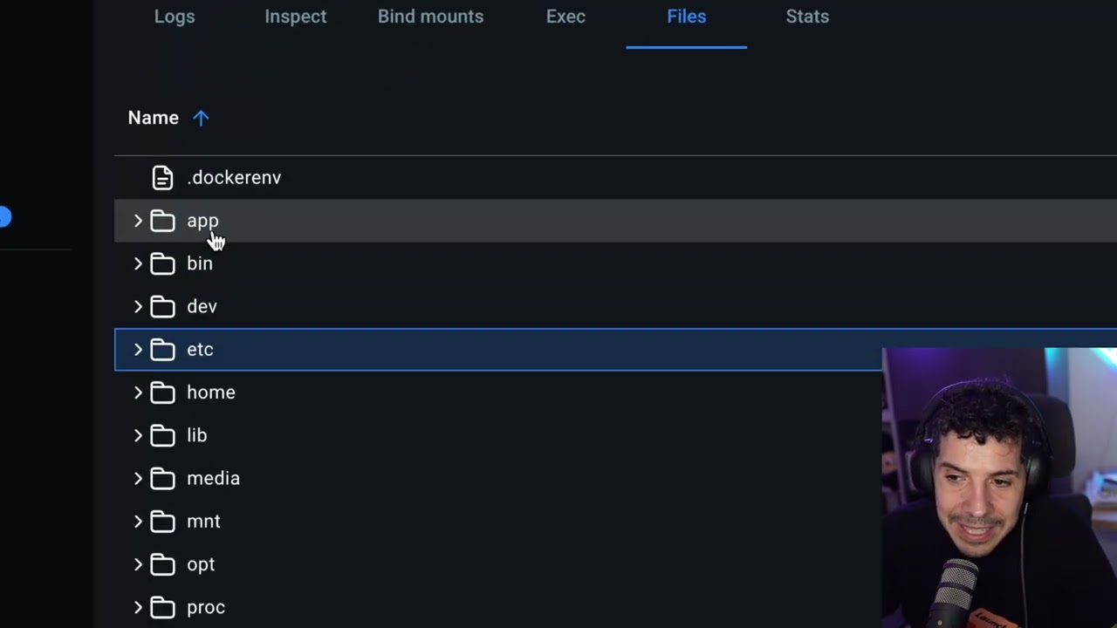This screenshot has width=1117, height=628.
Task: Click the media folder icon
Action: pyautogui.click(x=162, y=479)
